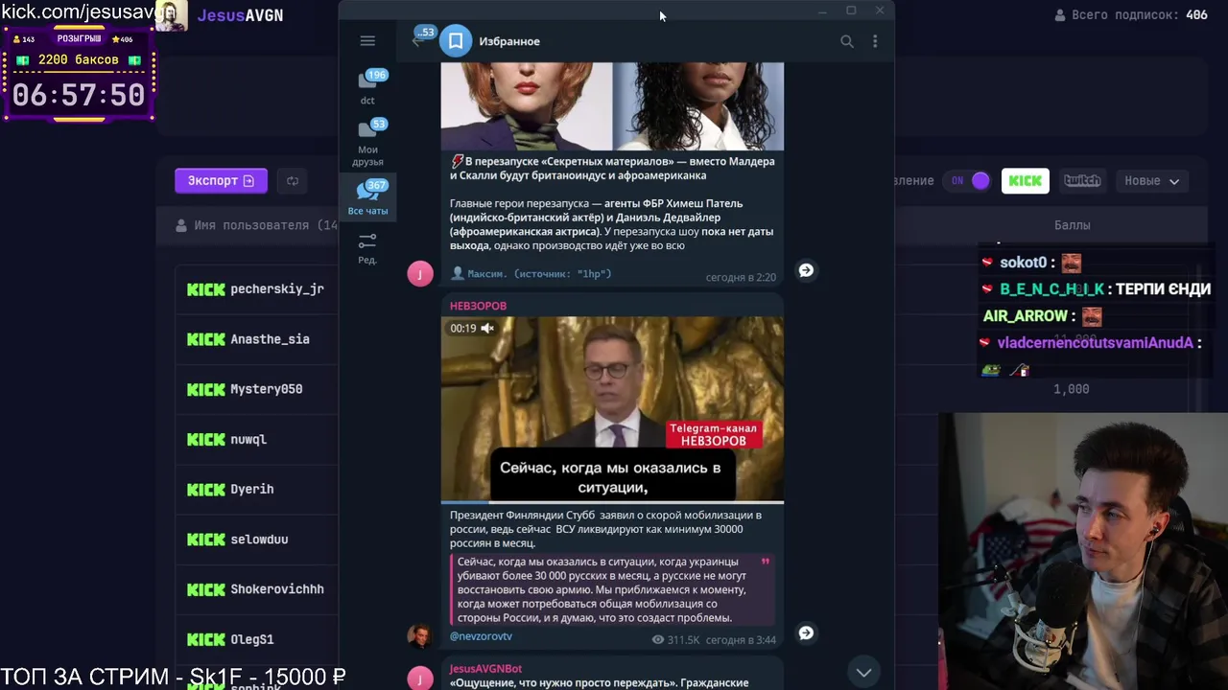Click the Kick logo beside pecherskiy_jr
The width and height of the screenshot is (1228, 690).
[x=205, y=288]
